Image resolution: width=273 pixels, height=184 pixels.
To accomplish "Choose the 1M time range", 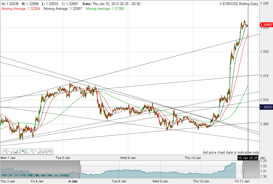I will 43,175.
